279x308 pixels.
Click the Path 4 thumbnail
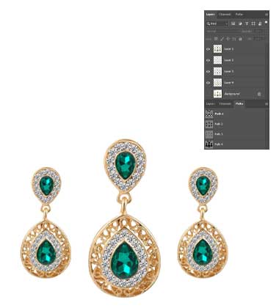point(209,144)
